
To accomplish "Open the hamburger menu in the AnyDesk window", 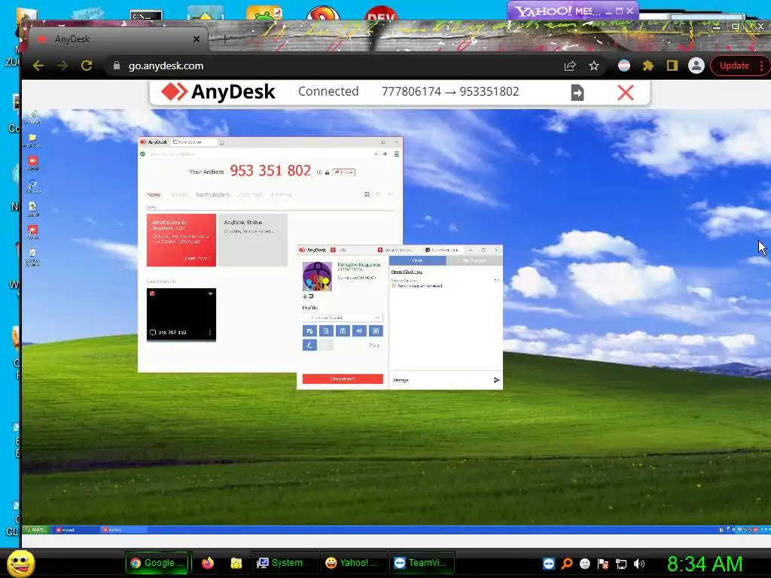I will pos(396,154).
